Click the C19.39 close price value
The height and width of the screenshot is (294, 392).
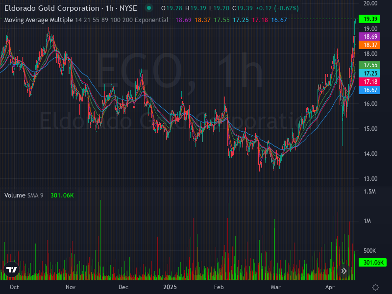(242, 8)
